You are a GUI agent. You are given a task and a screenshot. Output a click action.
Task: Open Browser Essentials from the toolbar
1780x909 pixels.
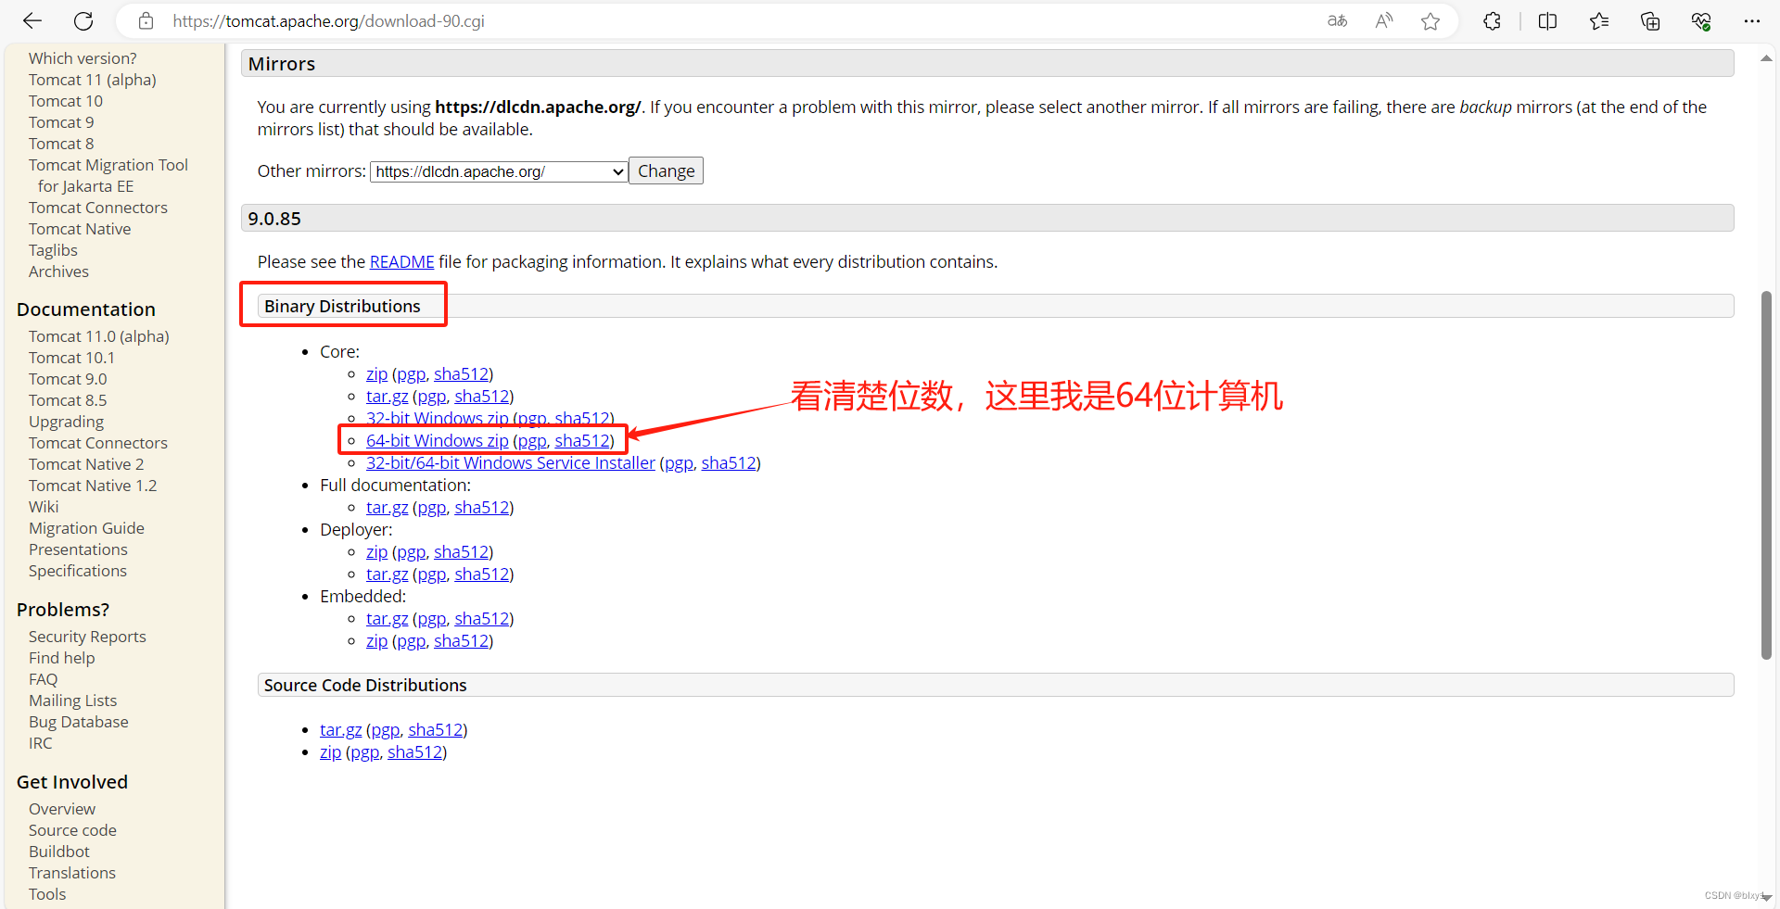[1701, 20]
